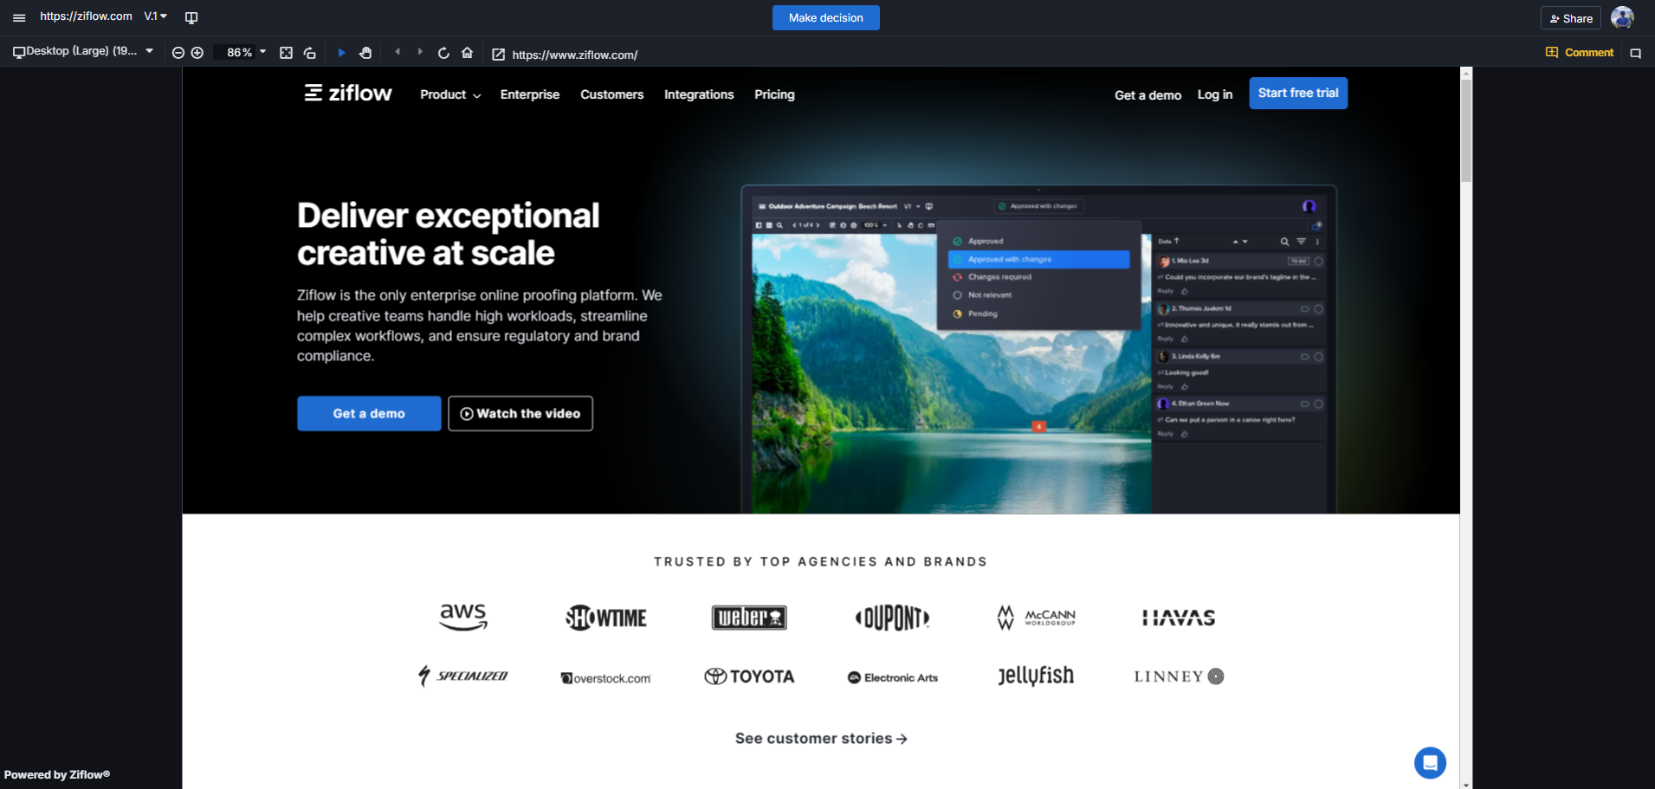Open the V.1 version dropdown
This screenshot has height=789, width=1655.
(x=156, y=16)
